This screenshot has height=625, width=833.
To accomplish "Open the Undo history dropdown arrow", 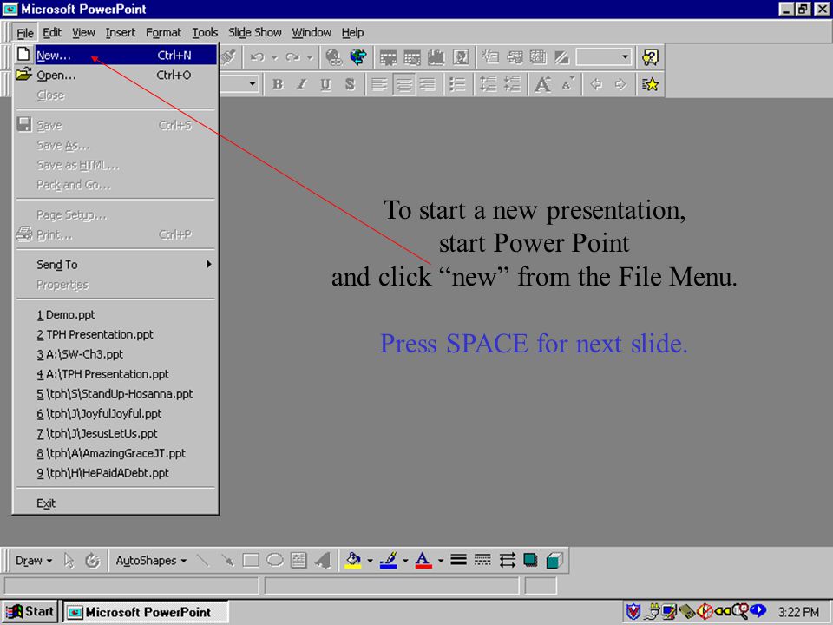I will 274,57.
